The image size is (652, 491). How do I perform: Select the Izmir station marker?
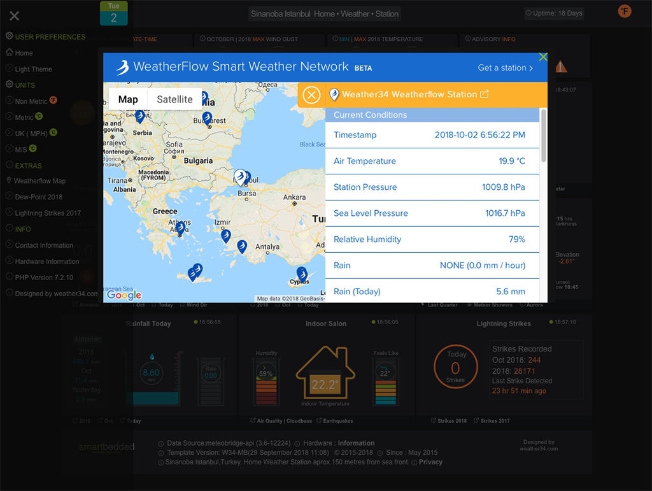click(x=226, y=236)
